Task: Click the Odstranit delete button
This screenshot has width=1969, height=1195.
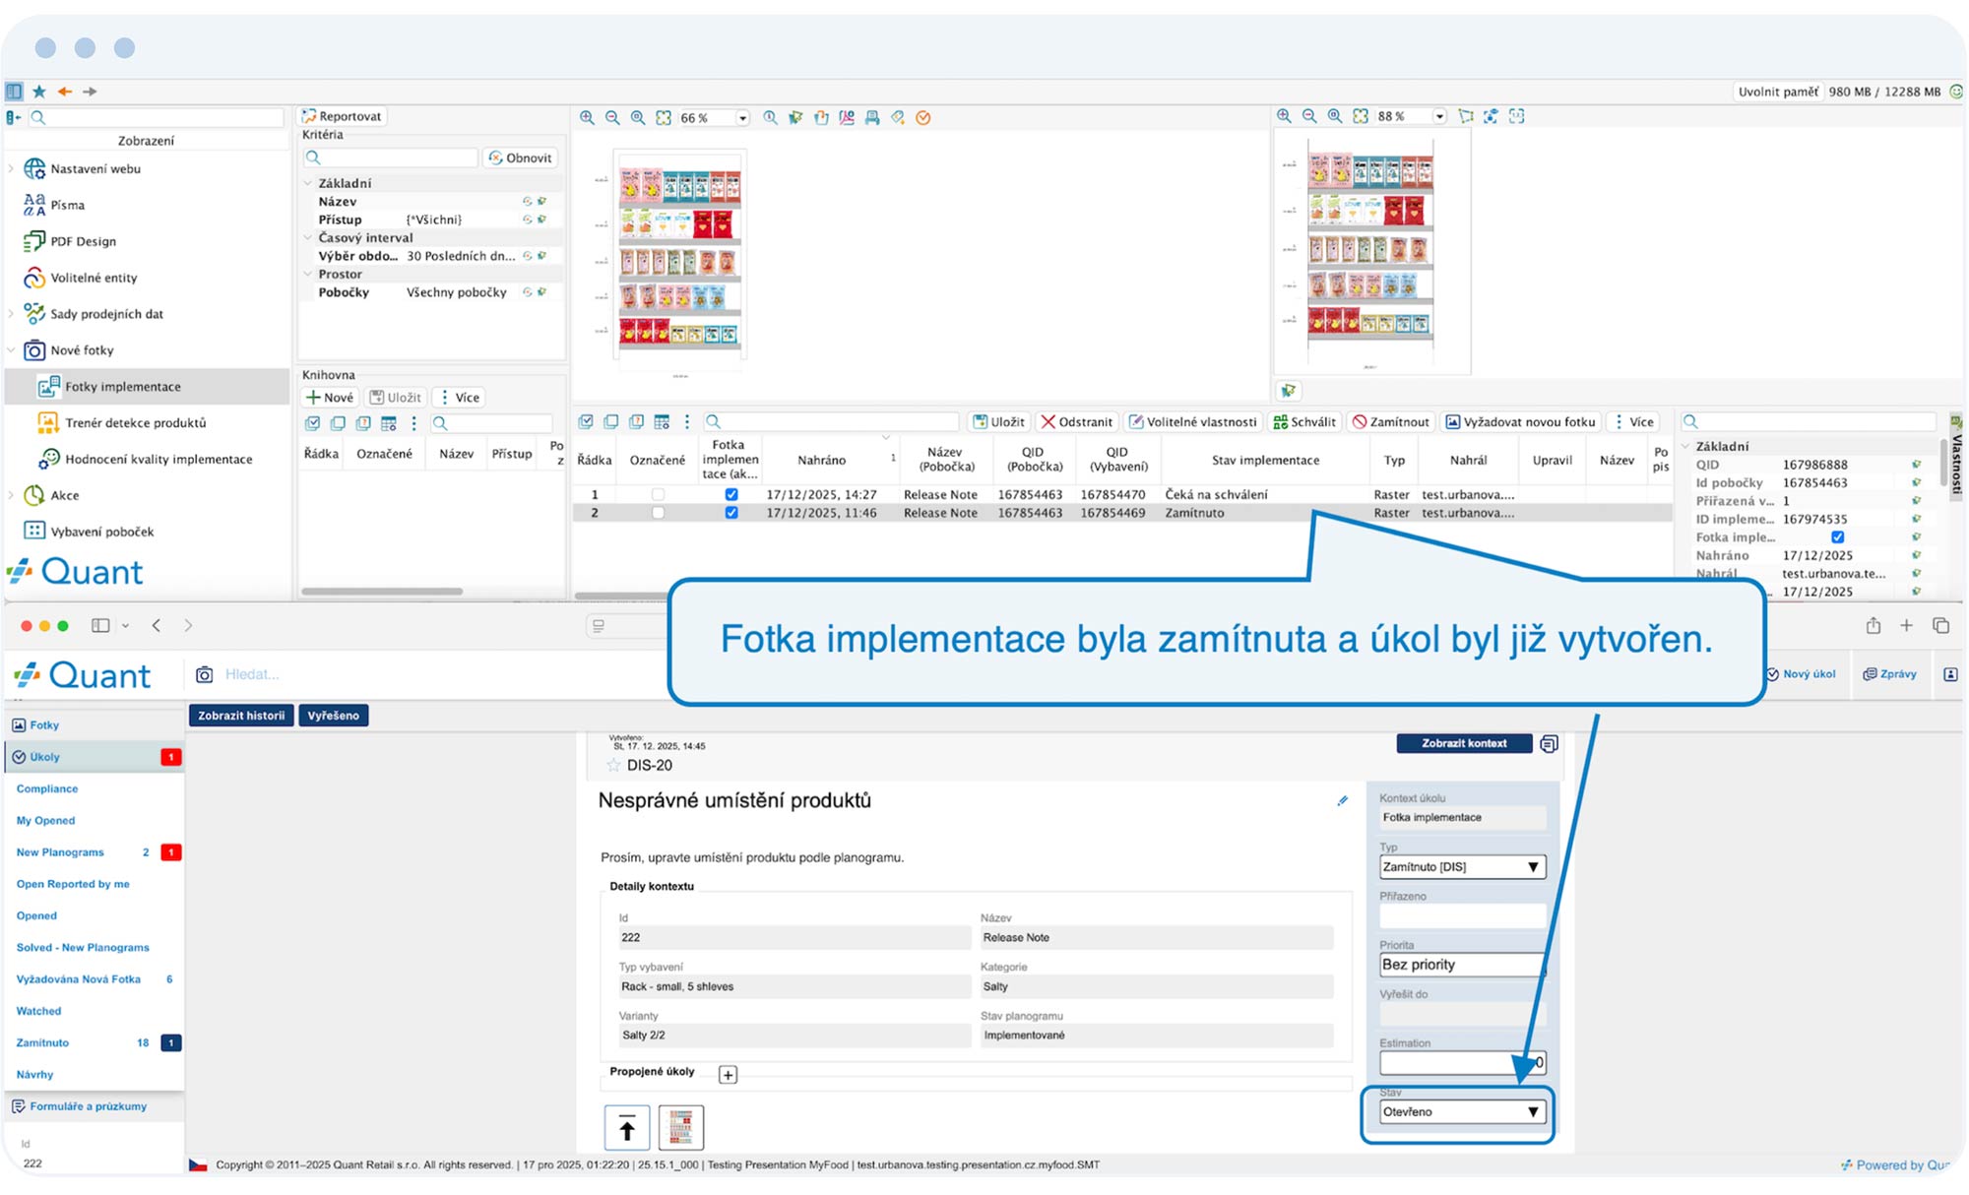Action: 1077,422
